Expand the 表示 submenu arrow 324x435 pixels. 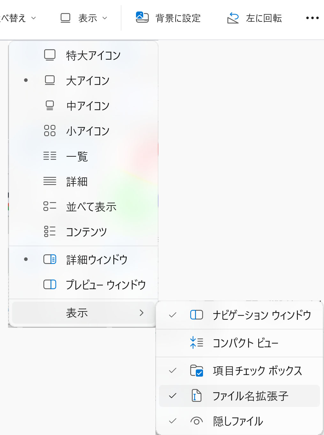tap(141, 313)
